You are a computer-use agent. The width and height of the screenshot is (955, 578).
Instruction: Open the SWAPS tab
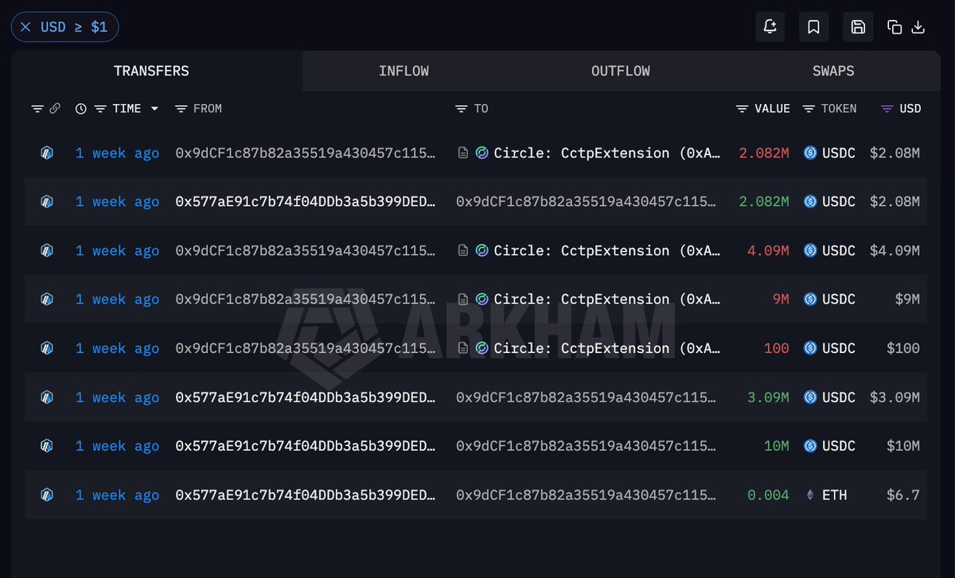click(833, 71)
